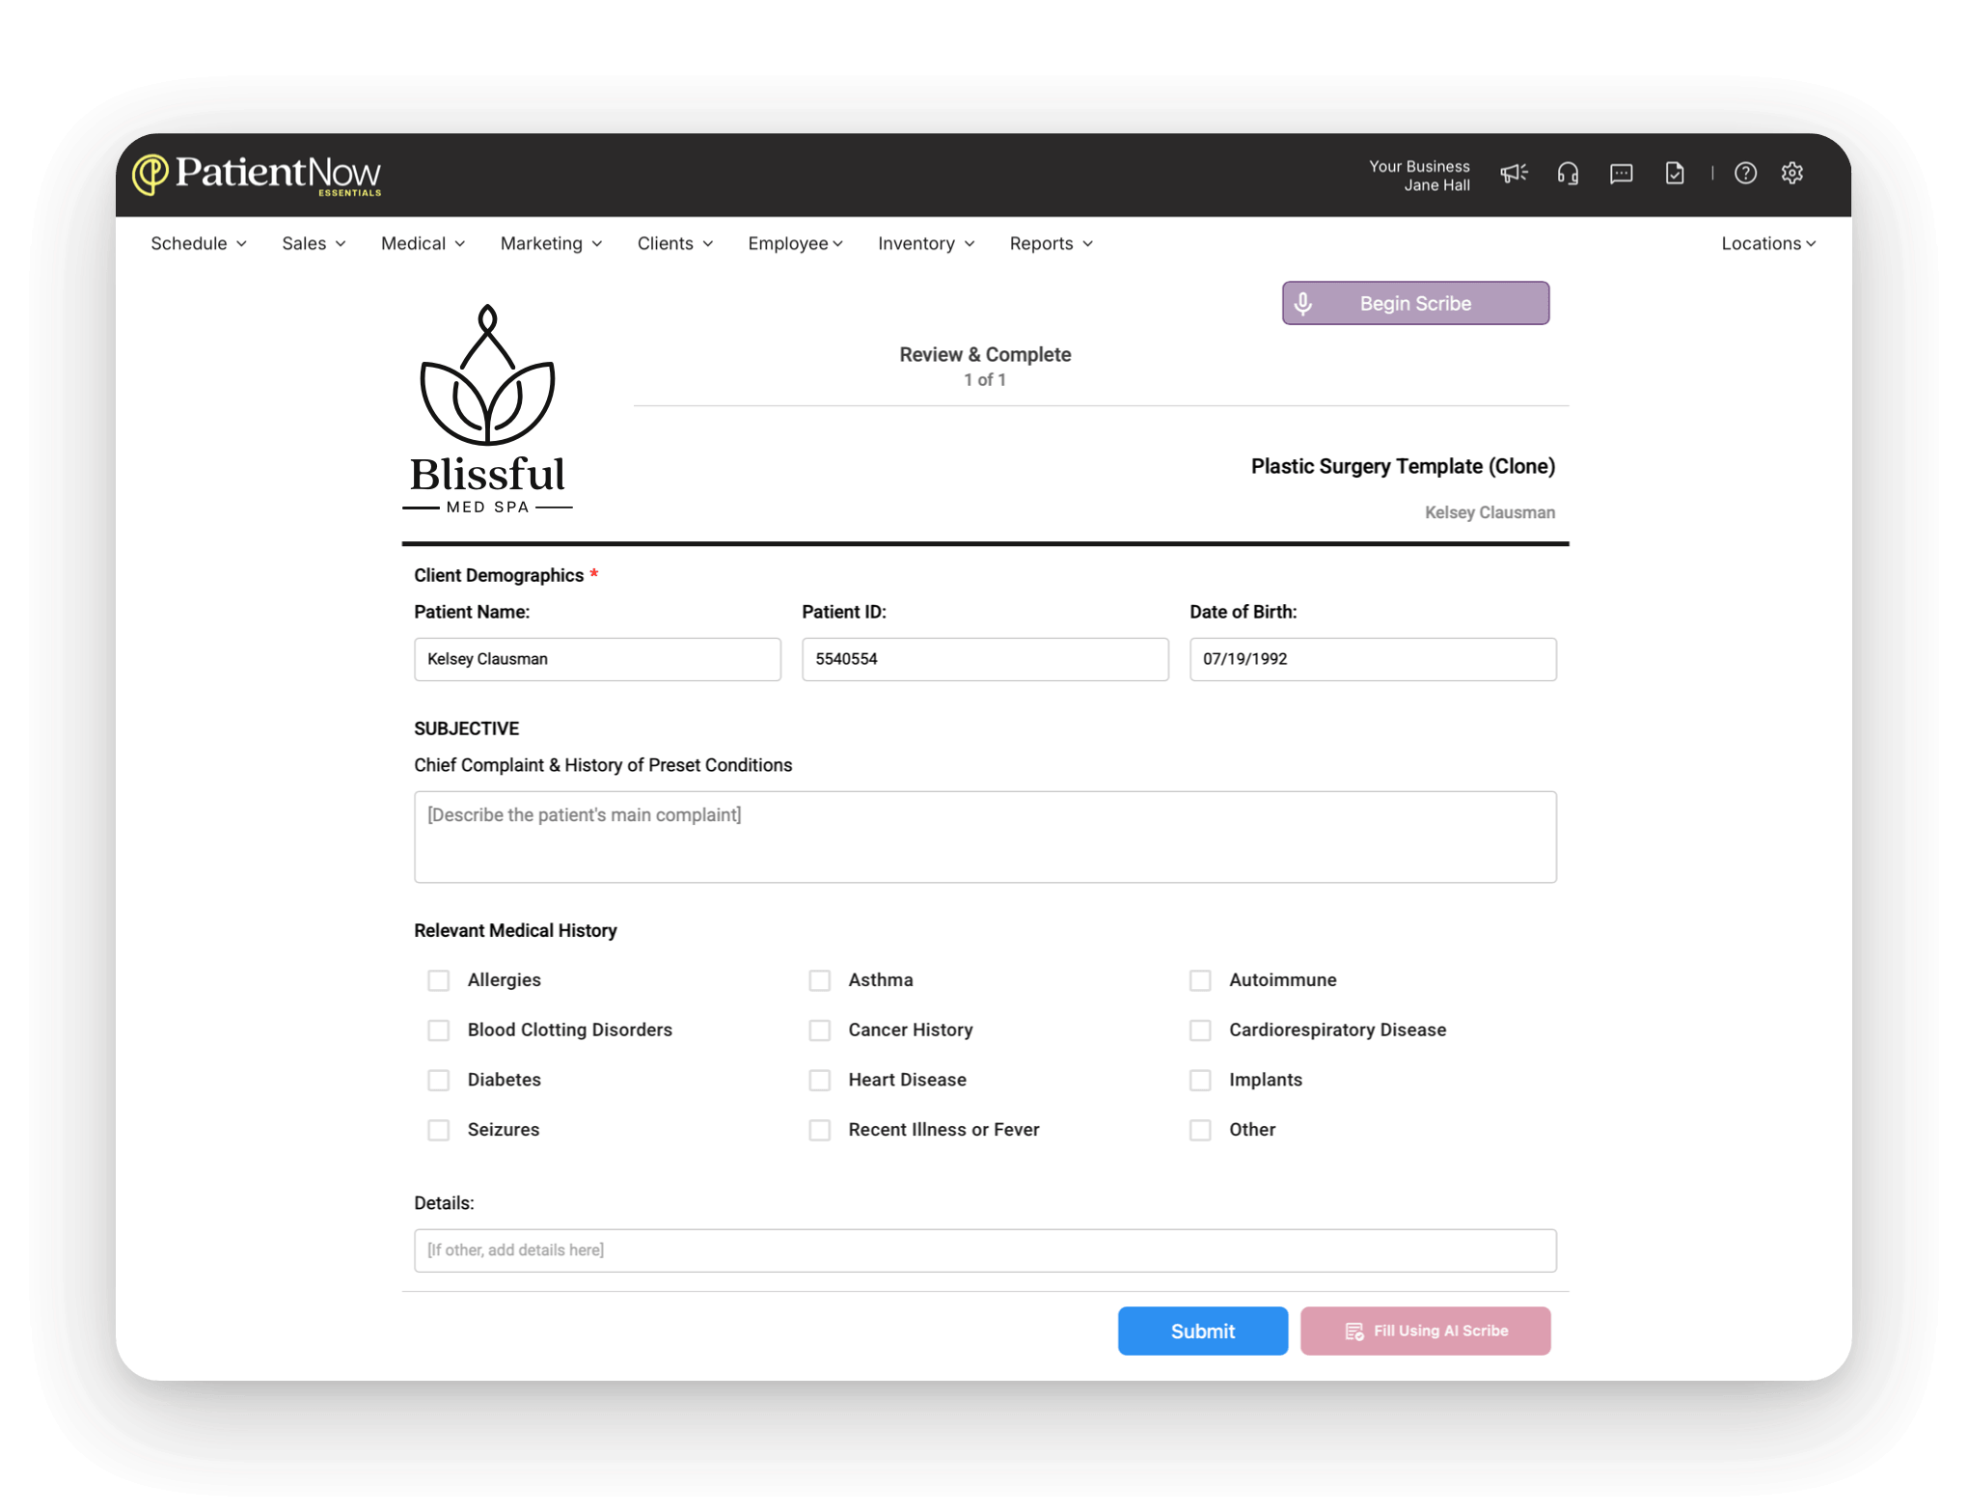
Task: Click the Details input field
Action: (985, 1251)
